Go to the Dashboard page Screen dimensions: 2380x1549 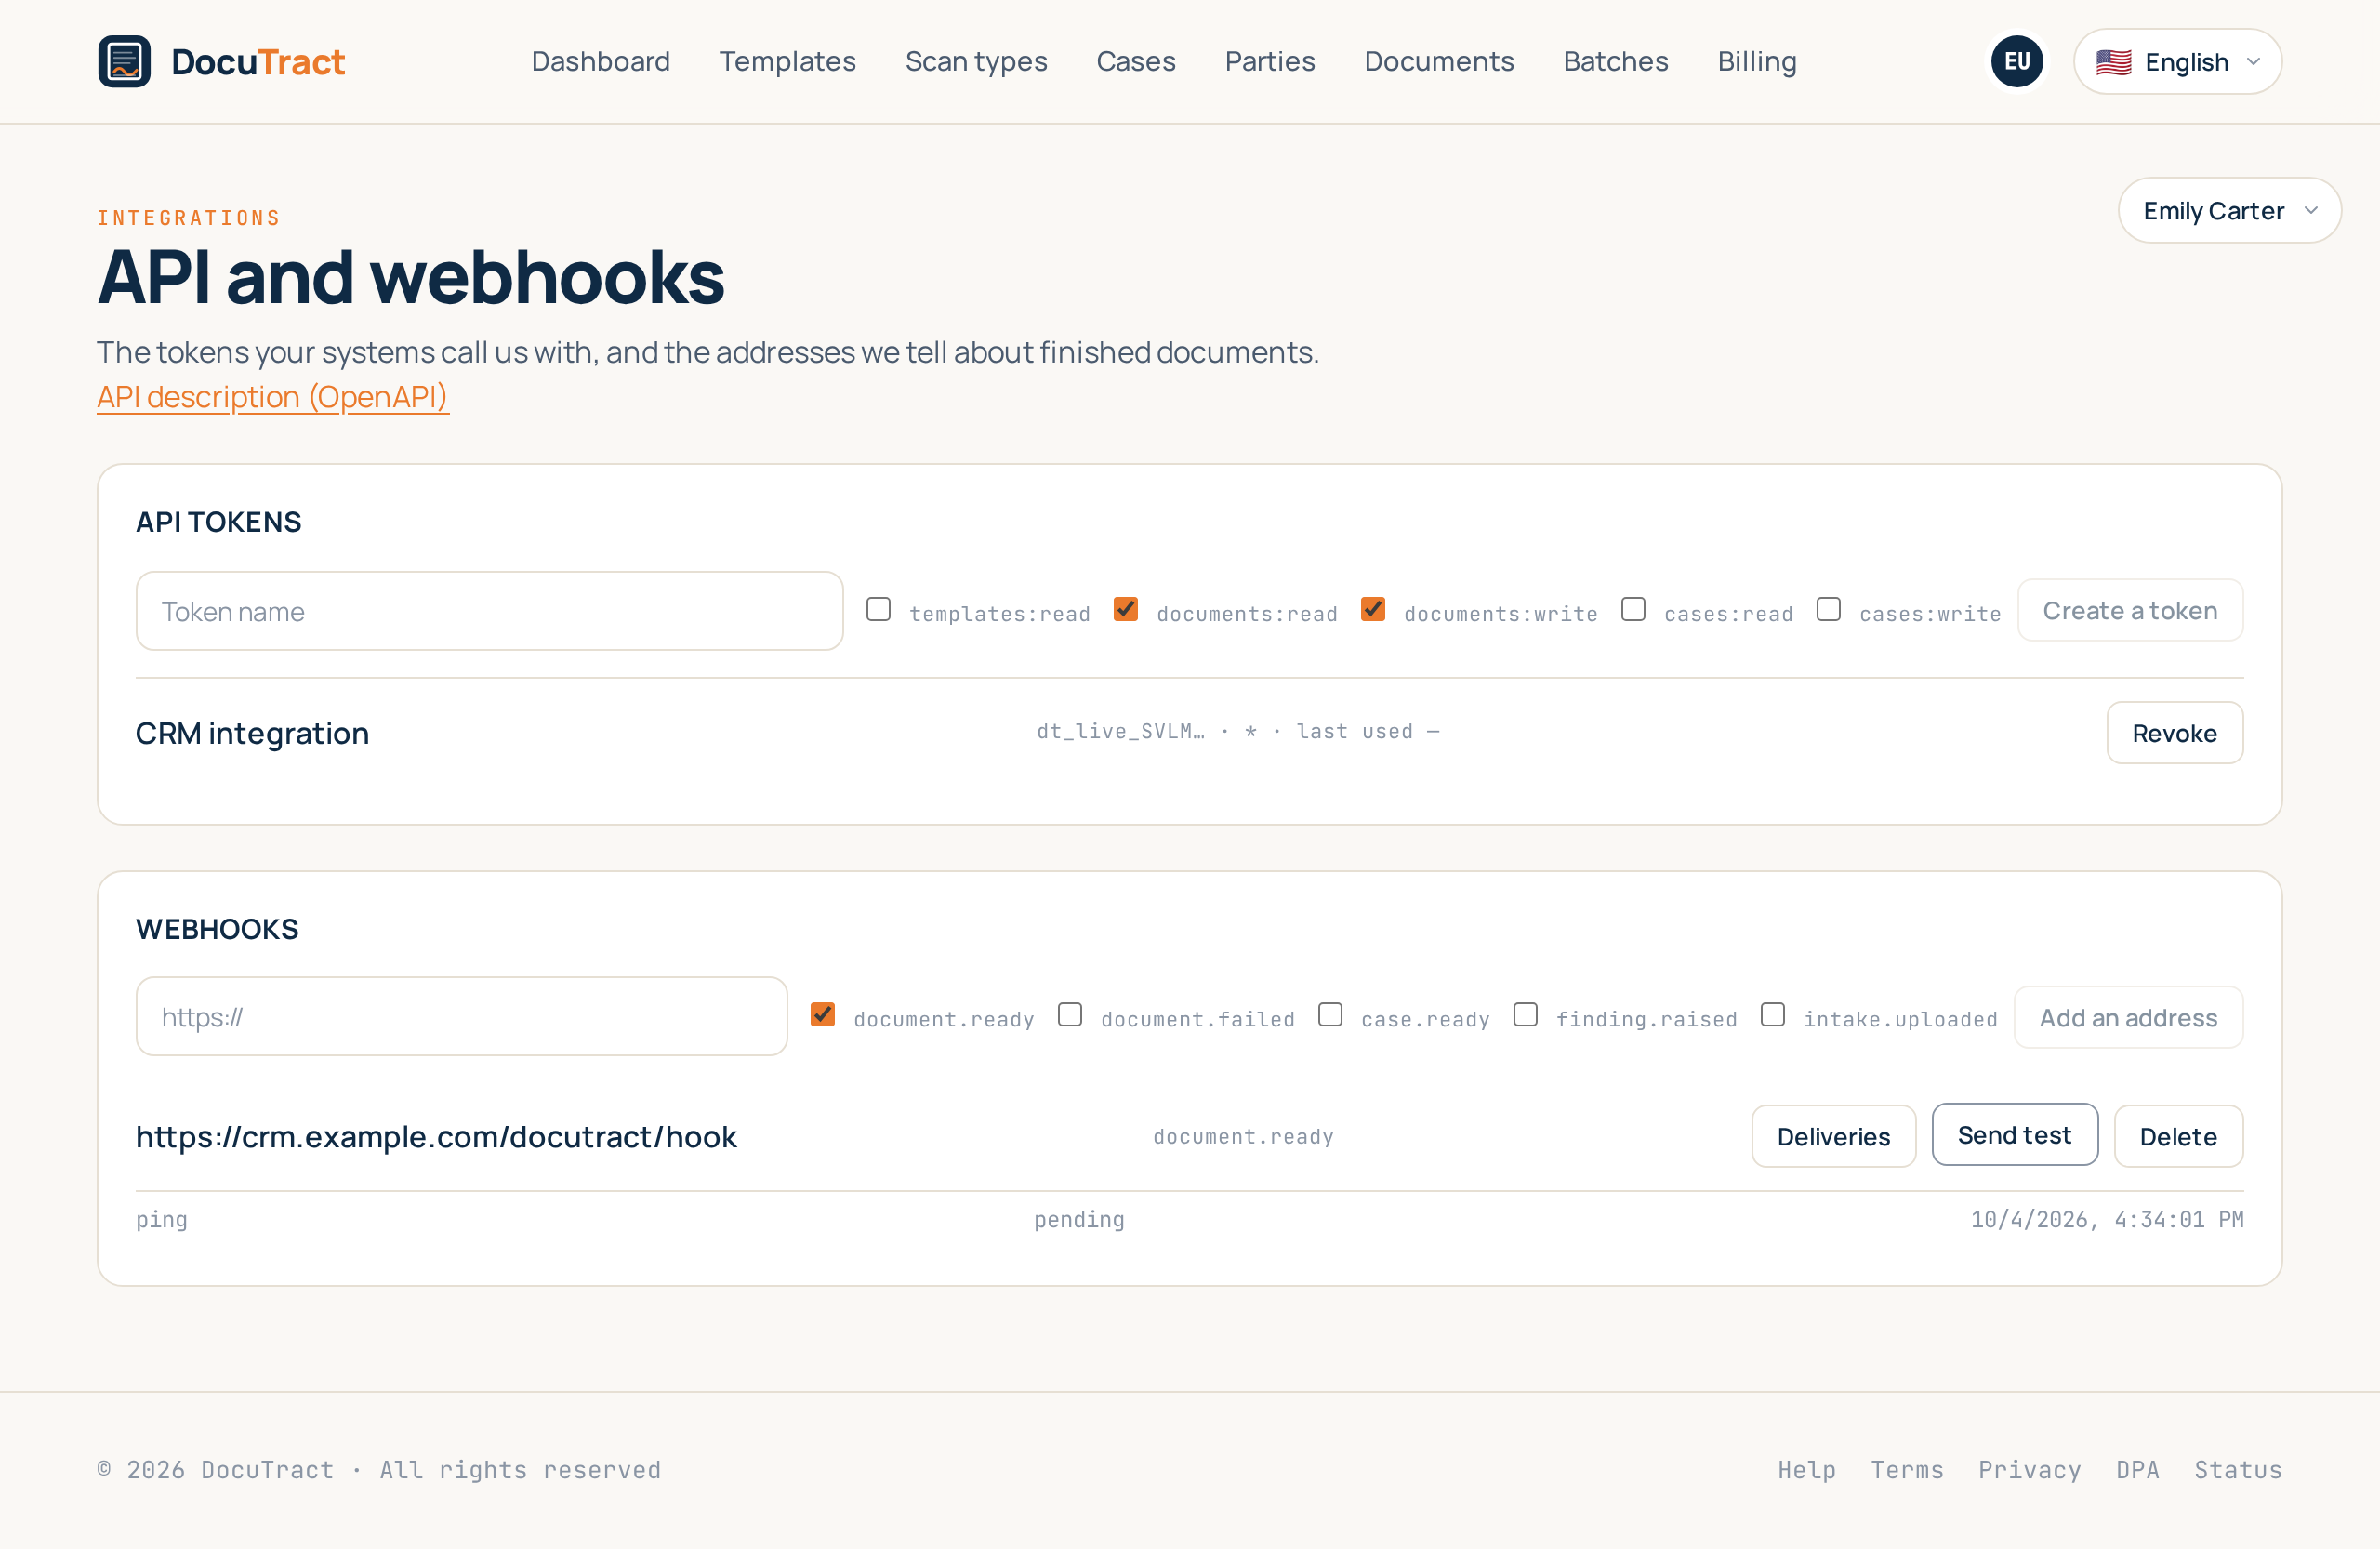pyautogui.click(x=600, y=62)
